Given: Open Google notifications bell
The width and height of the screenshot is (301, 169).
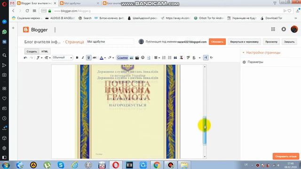Looking at the screenshot, I should 284,29.
